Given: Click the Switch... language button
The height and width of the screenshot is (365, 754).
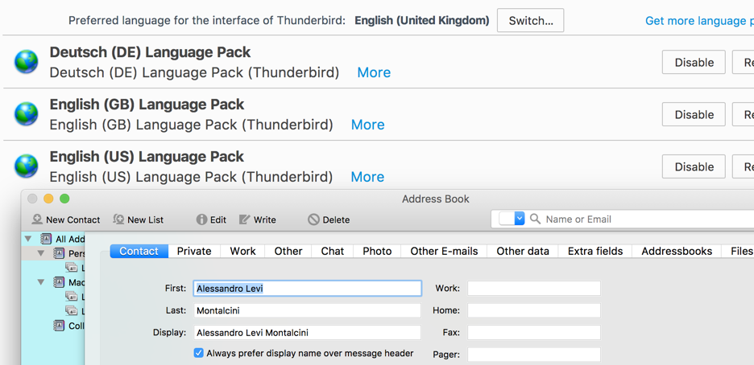Looking at the screenshot, I should 530,21.
